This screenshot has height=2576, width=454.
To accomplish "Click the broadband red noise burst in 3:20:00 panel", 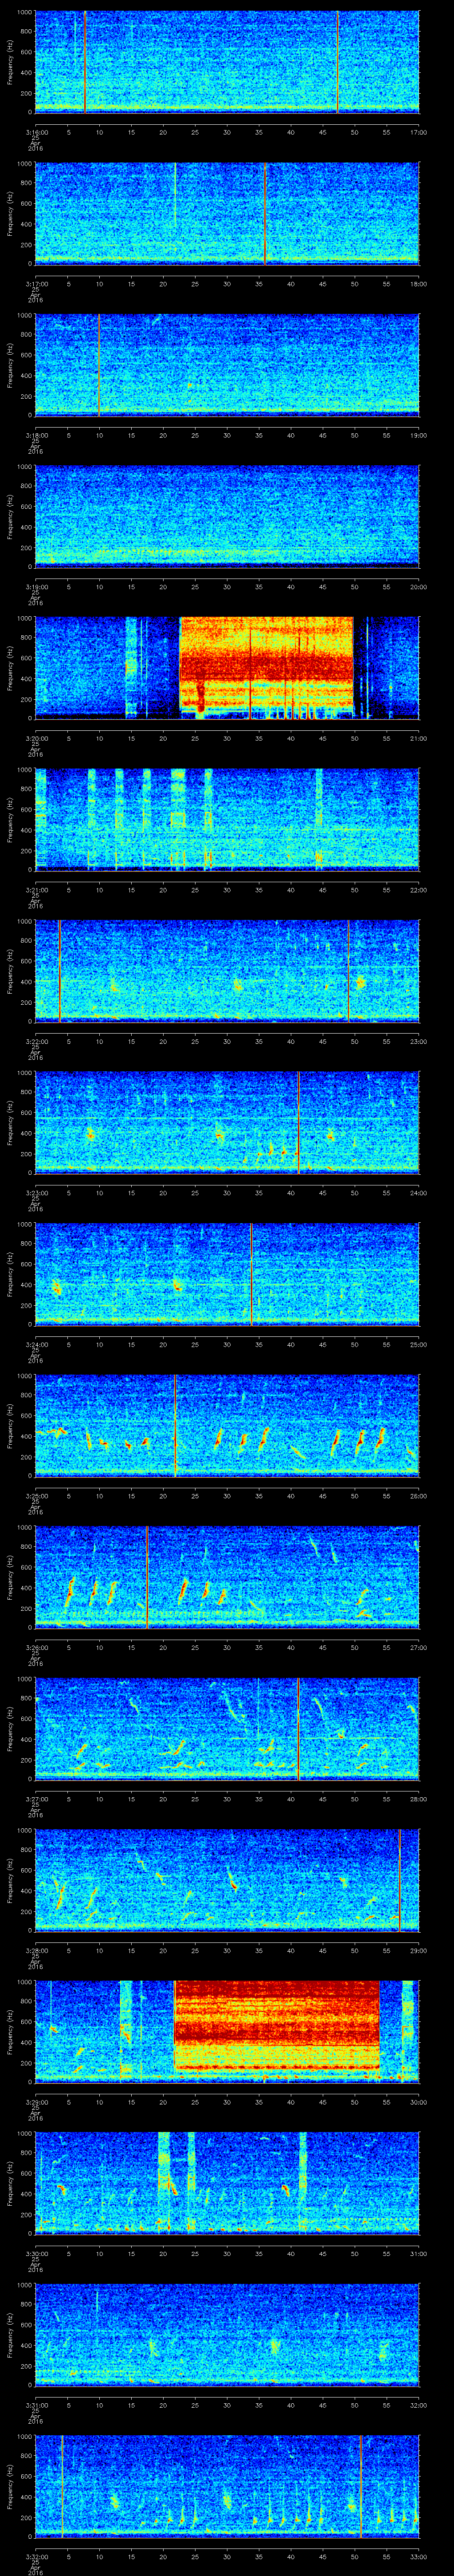I will click(266, 667).
